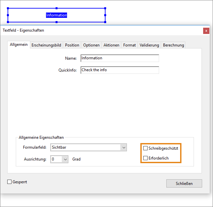Open the Position tab
This screenshot has height=207, width=213.
[72, 45]
